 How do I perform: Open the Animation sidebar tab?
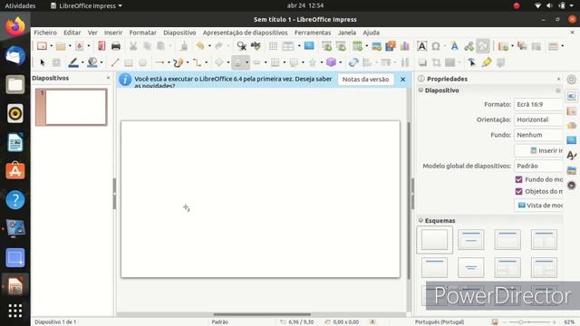coord(572,126)
